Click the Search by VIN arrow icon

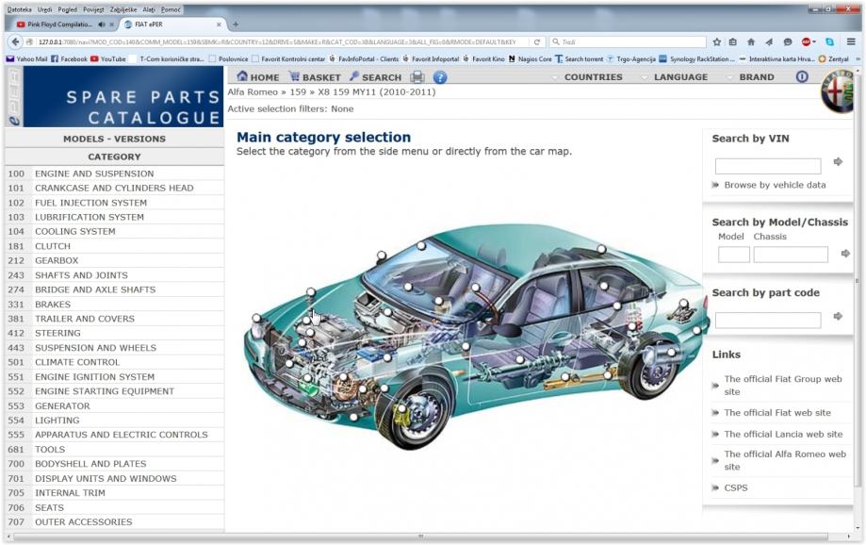(x=838, y=162)
